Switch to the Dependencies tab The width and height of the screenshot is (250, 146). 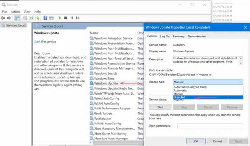(197, 36)
